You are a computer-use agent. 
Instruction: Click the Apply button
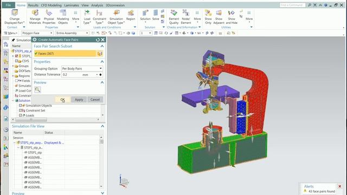point(79,100)
